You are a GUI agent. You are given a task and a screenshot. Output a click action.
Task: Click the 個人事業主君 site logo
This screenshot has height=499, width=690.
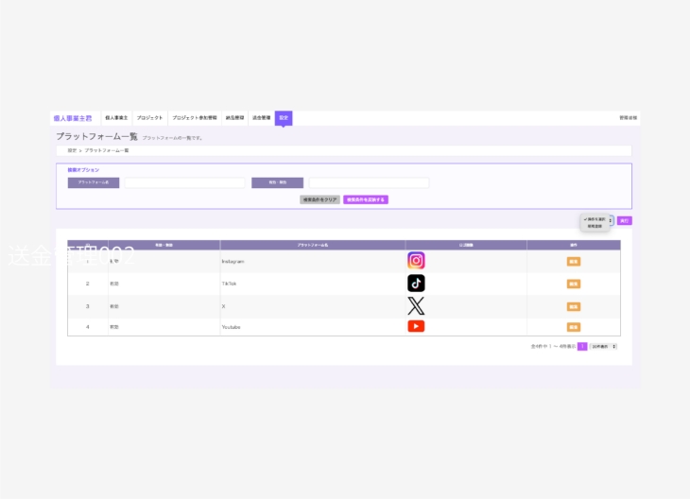click(73, 118)
